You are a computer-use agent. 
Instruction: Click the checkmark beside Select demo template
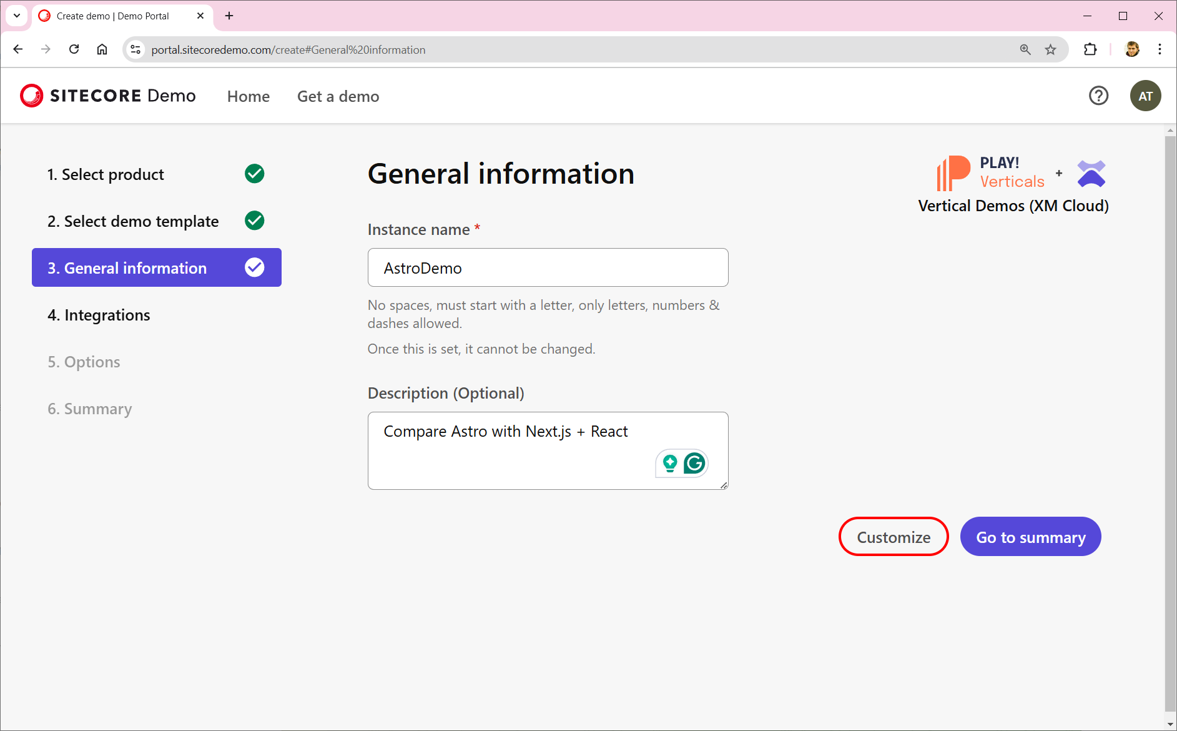(254, 221)
